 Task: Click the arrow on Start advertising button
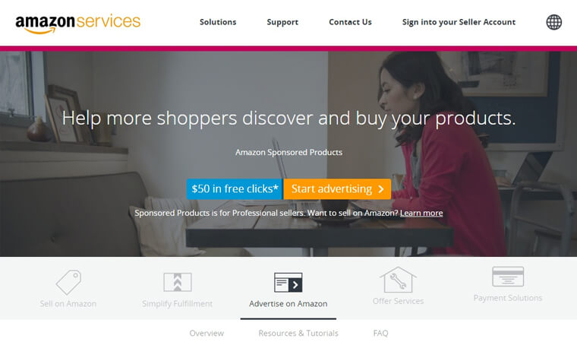(x=381, y=189)
